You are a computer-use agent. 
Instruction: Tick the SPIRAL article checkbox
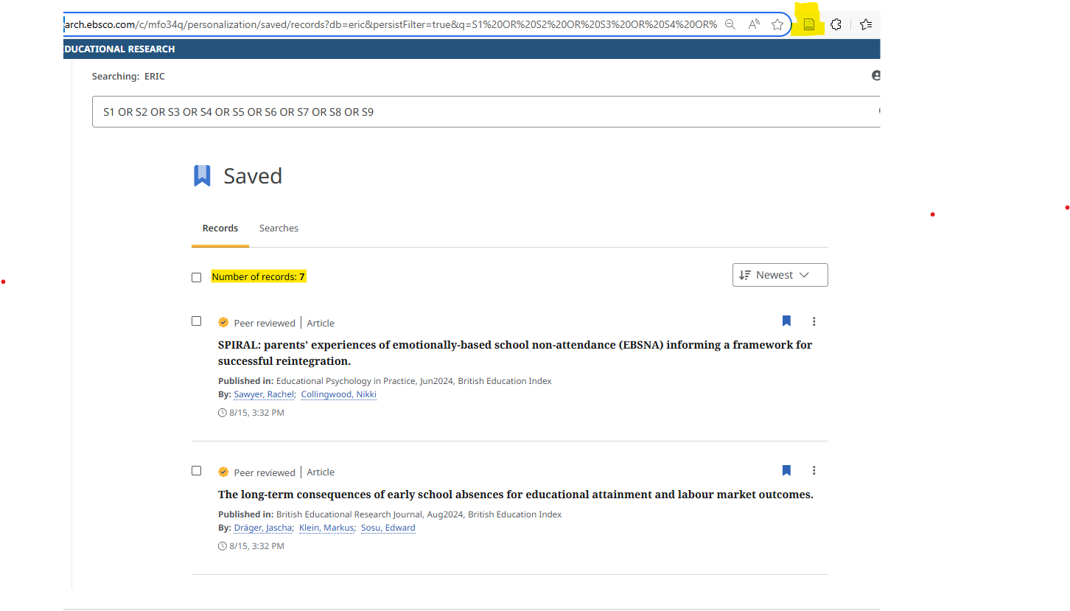point(196,321)
